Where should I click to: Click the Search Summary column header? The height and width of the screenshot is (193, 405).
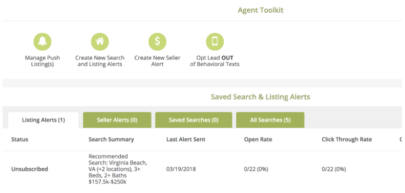[111, 139]
